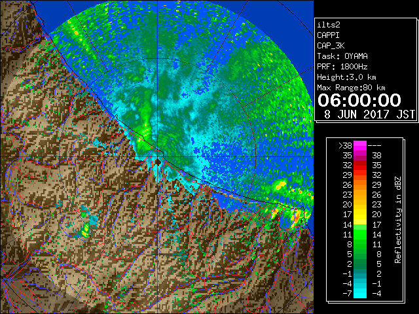
Task: Click the '---' legend entry
Action: tap(374, 145)
